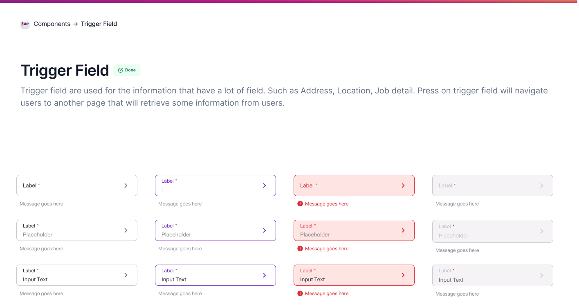The image size is (579, 307).
Task: Select the Trigger Field breadcrumb item
Action: 99,24
